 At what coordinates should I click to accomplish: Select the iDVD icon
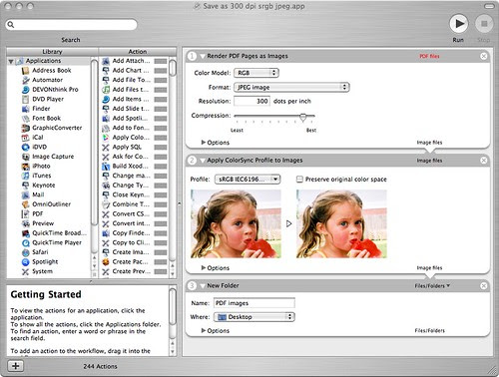[26, 147]
